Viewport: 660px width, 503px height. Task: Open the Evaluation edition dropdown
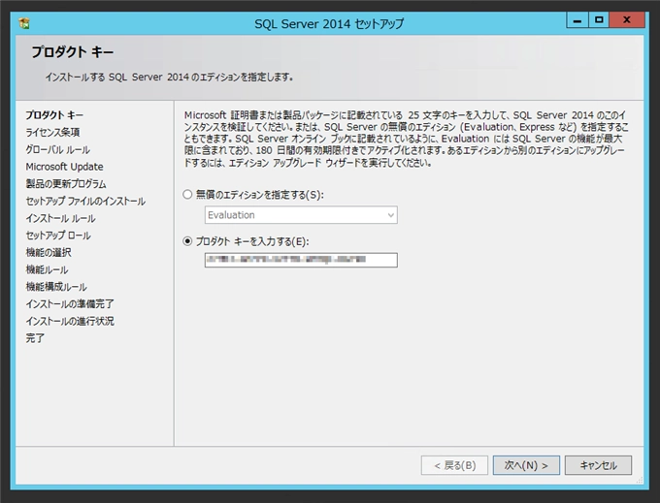(x=301, y=215)
